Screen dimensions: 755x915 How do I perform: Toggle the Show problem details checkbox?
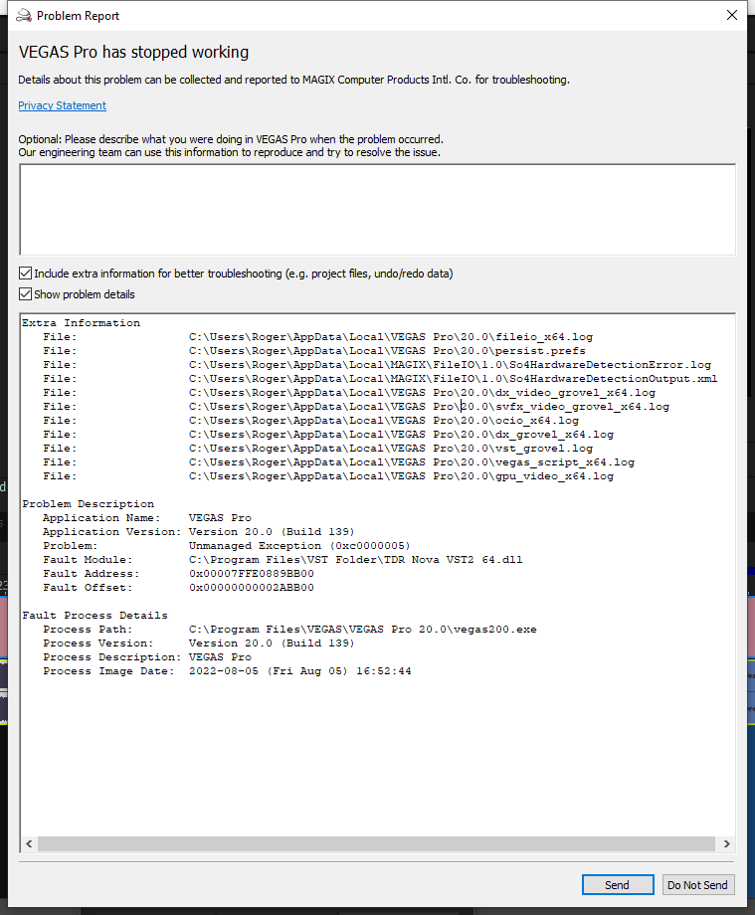click(x=26, y=294)
